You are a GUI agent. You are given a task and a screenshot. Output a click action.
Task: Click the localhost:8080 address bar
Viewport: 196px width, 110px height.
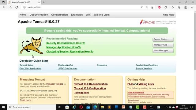coord(80,7)
